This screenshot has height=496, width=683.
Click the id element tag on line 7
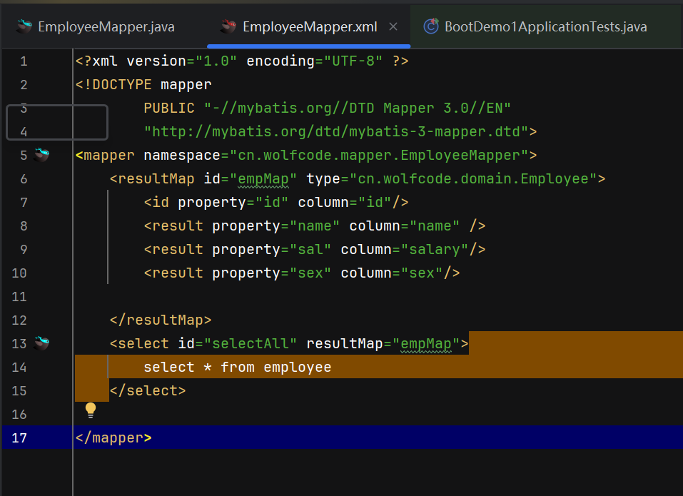156,202
